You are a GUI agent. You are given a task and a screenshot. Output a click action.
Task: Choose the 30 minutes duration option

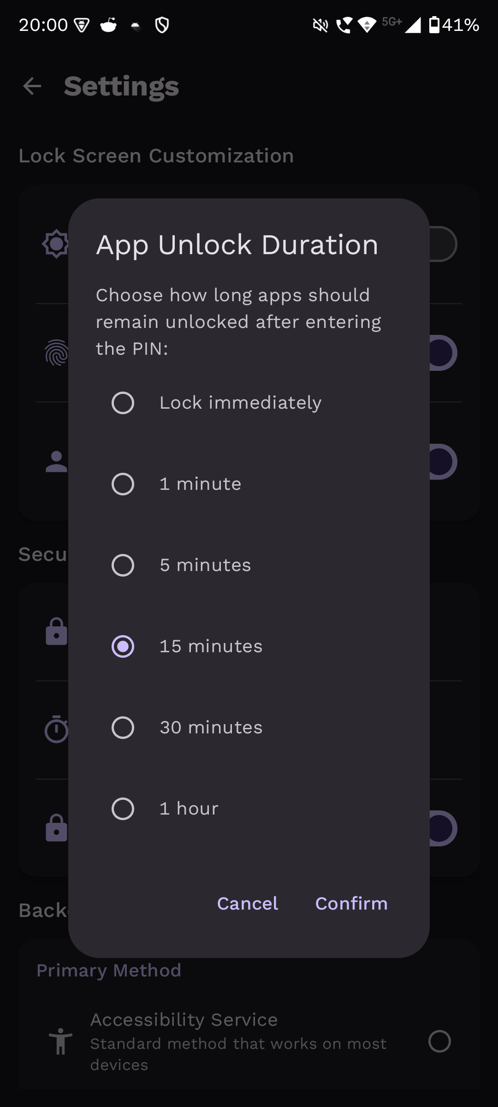[123, 727]
